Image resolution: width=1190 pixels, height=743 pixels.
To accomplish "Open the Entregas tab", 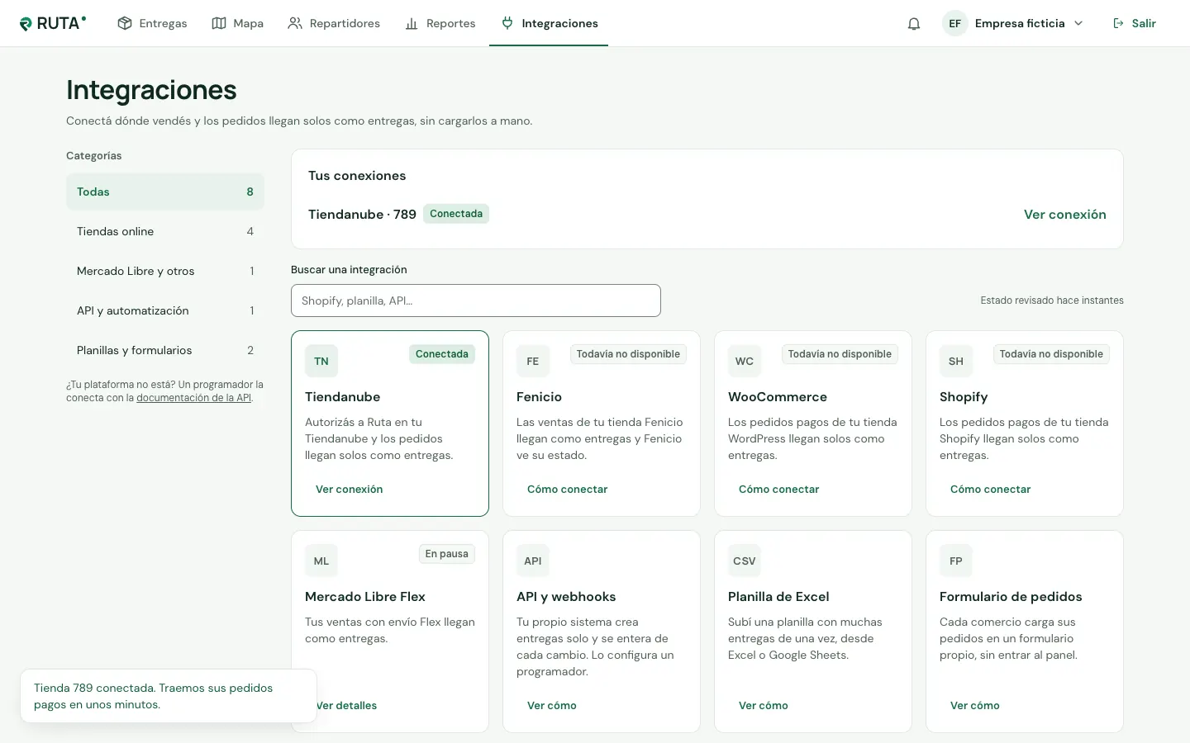I will click(152, 23).
